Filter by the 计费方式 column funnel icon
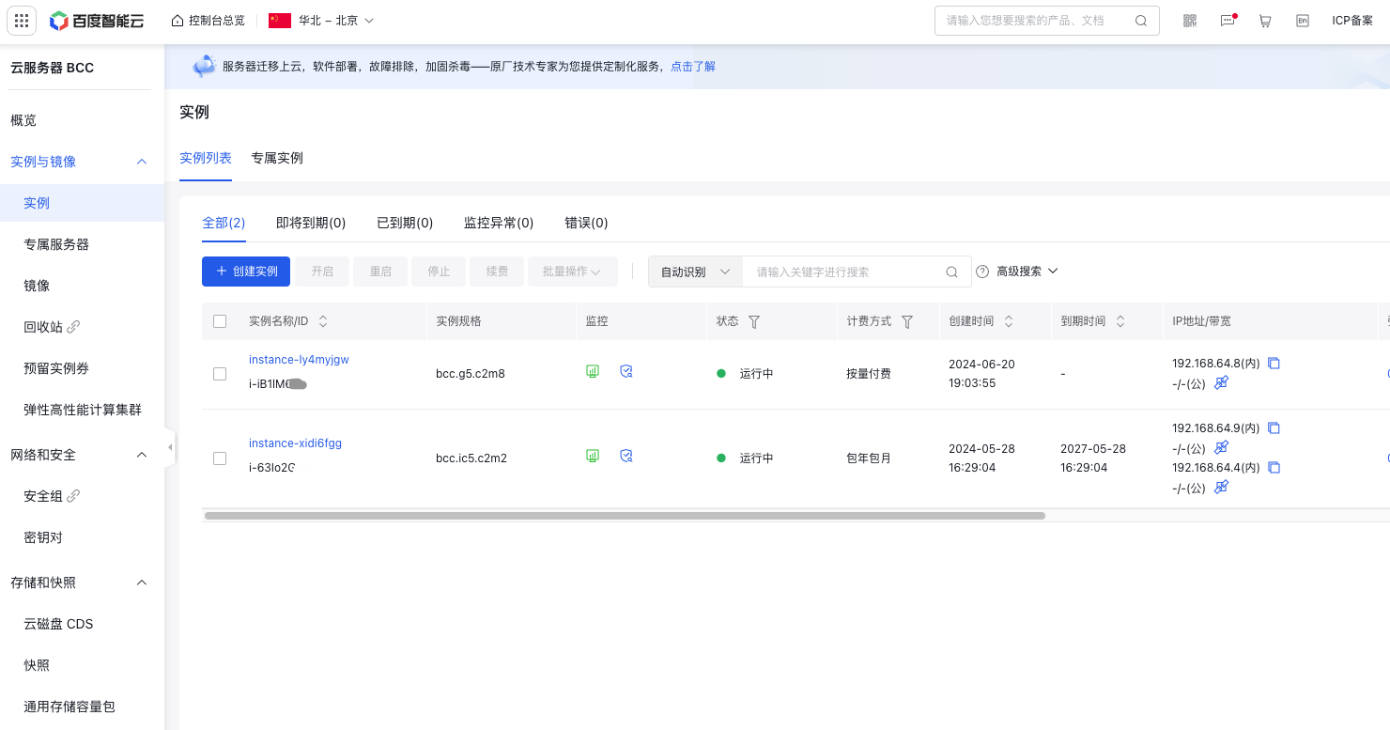The height and width of the screenshot is (730, 1390). pos(907,321)
